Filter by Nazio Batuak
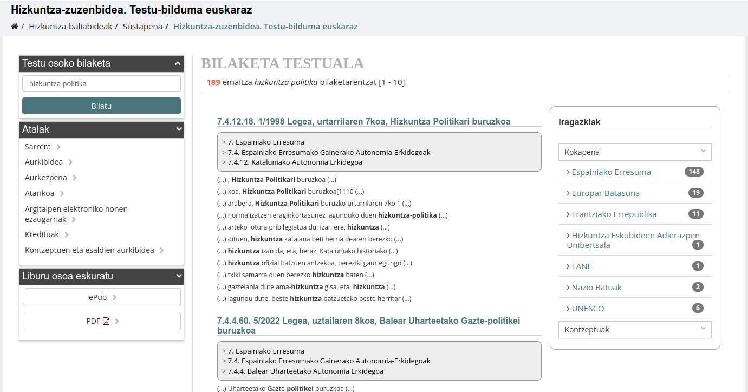Image resolution: width=748 pixels, height=392 pixels. [x=596, y=288]
